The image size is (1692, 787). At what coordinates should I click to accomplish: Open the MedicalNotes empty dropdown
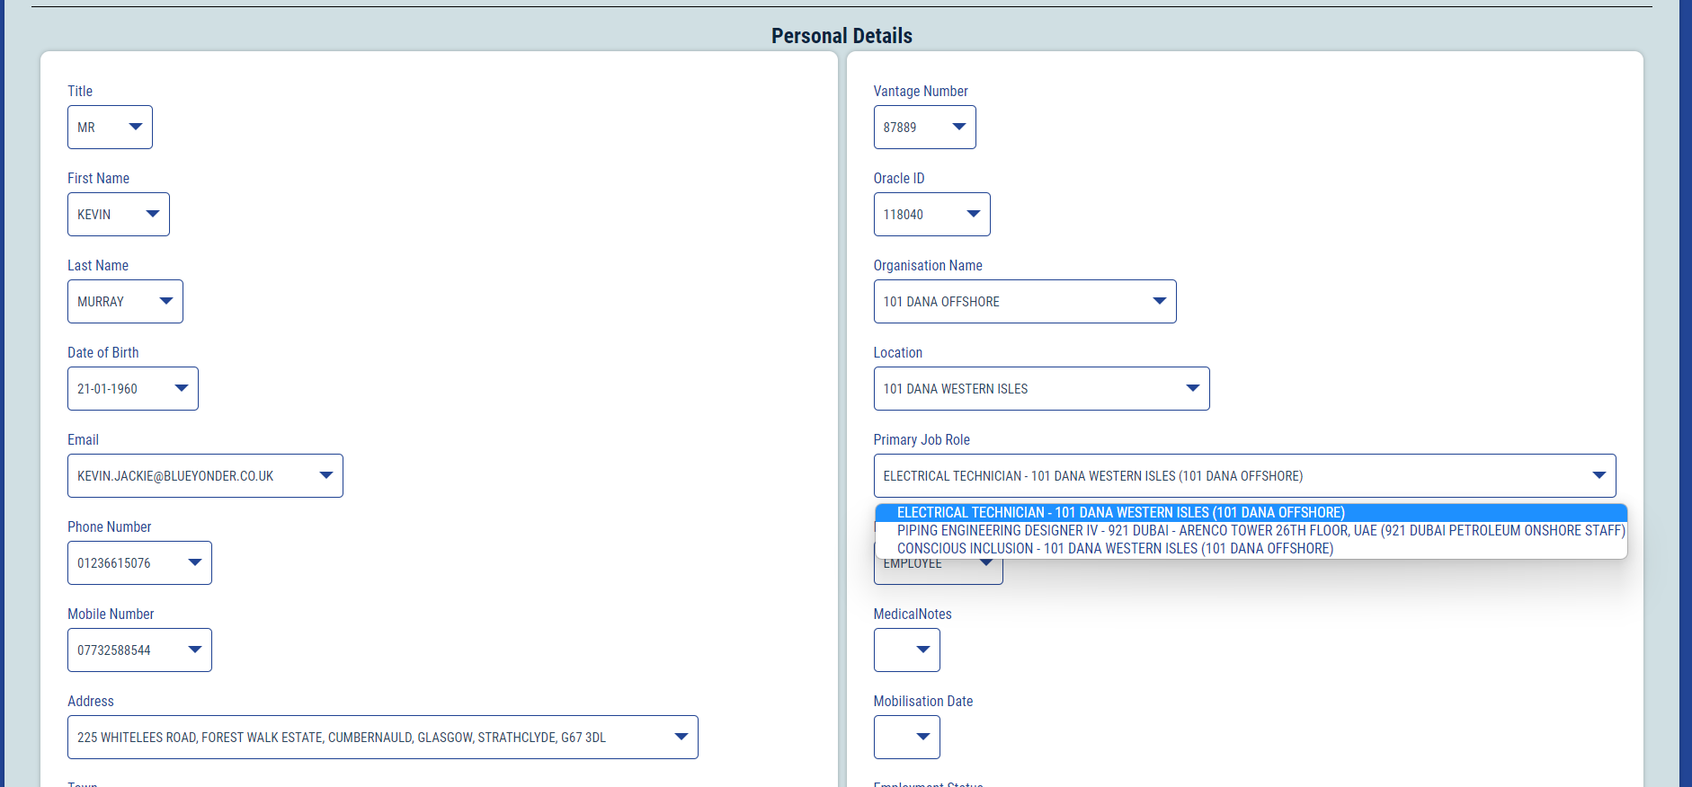(x=906, y=650)
